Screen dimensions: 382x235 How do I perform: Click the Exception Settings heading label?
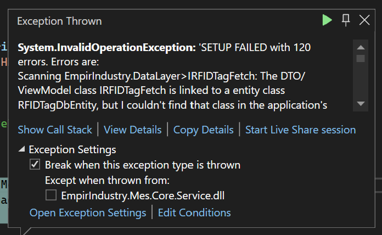(72, 149)
